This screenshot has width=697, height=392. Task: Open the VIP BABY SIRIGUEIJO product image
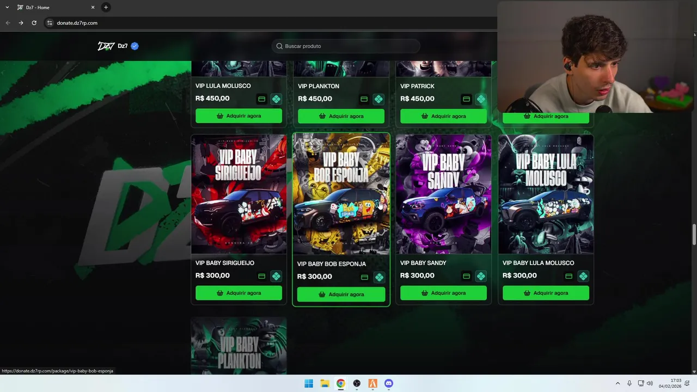239,194
